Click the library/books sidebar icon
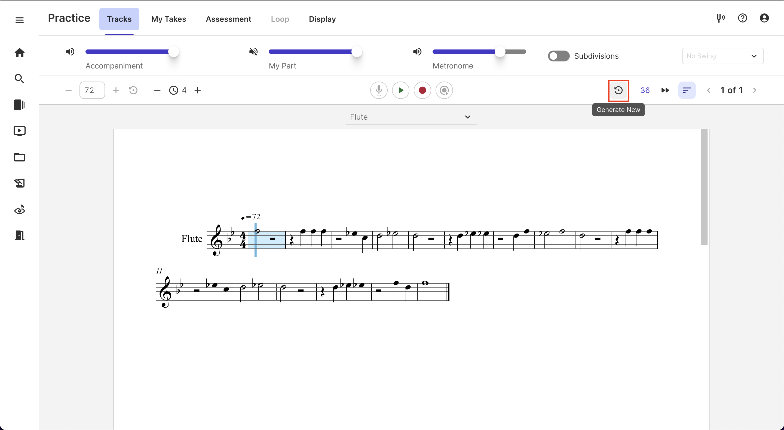 [x=19, y=105]
